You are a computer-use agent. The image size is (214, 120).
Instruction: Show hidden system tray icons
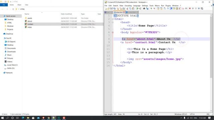point(181,118)
